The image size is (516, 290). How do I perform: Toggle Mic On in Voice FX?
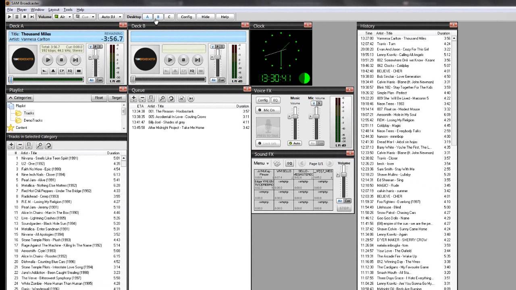pos(268,110)
